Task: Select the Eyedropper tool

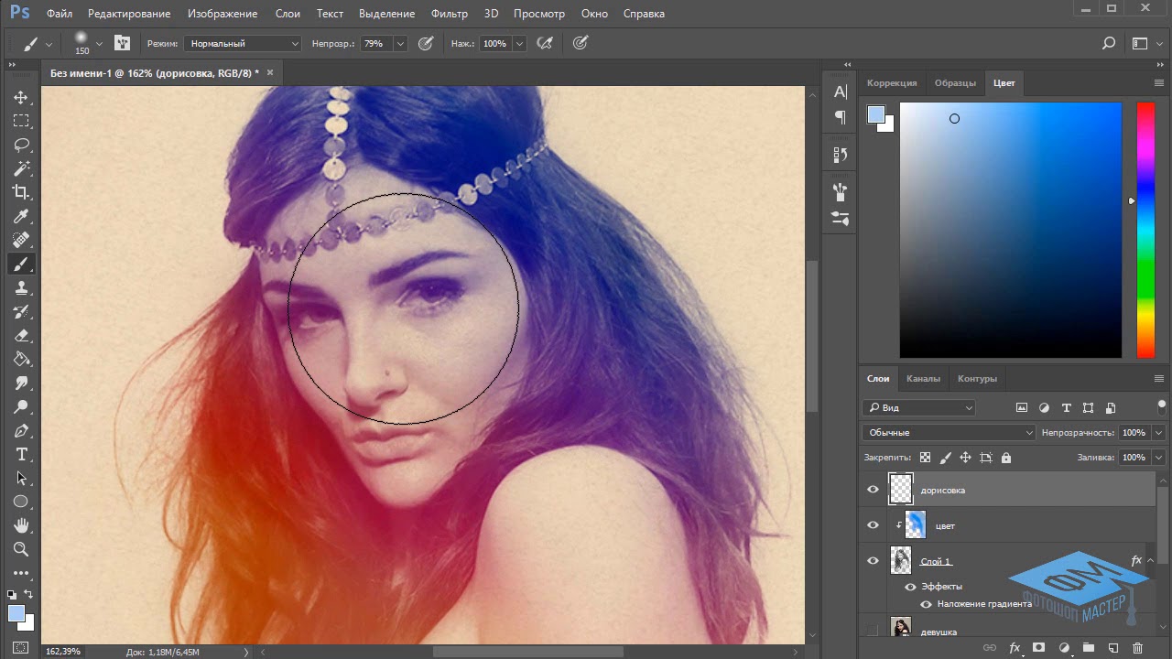Action: pos(21,216)
